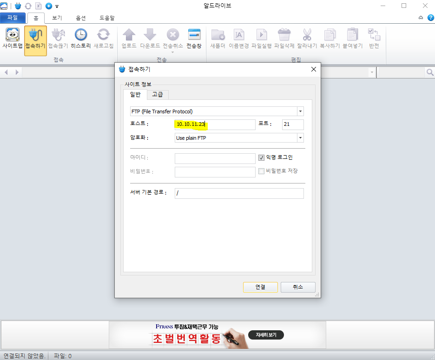Select the 옵션 ribbon tab
The height and width of the screenshot is (360, 435).
click(x=81, y=18)
